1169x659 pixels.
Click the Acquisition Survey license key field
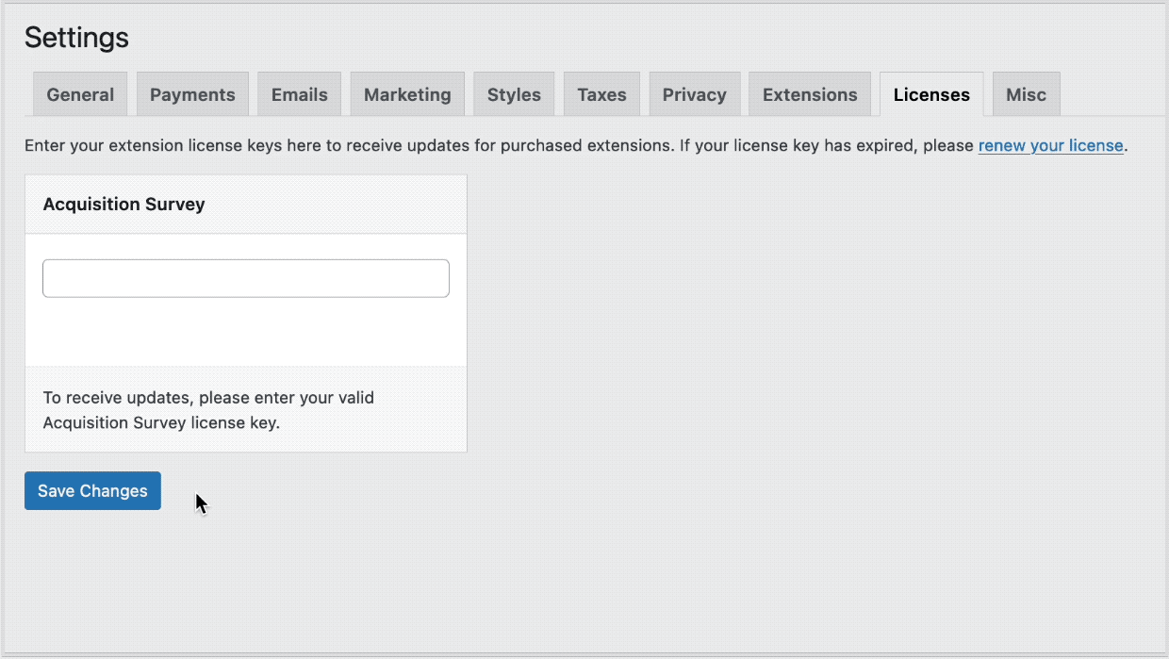tap(246, 278)
